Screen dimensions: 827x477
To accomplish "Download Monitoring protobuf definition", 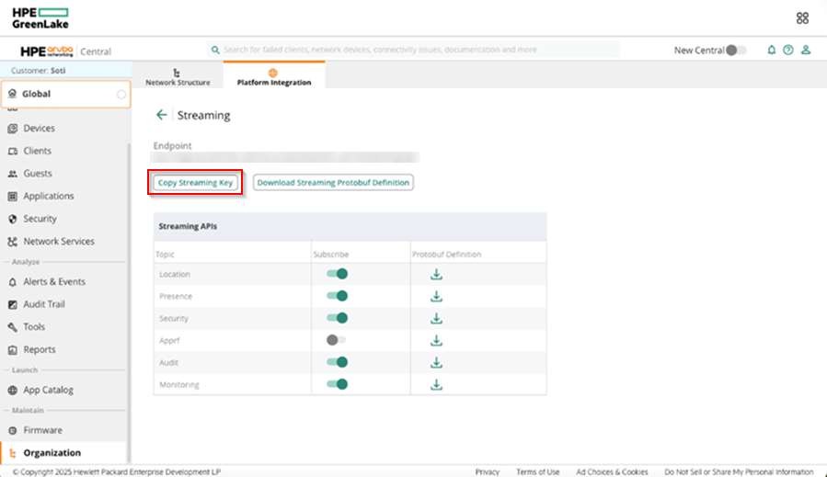I will point(436,385).
